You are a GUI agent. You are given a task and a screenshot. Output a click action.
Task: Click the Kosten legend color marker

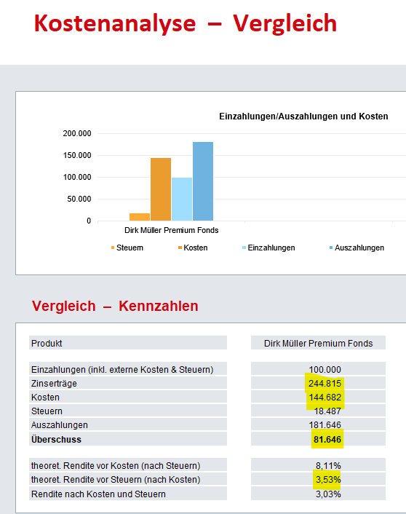click(x=180, y=248)
